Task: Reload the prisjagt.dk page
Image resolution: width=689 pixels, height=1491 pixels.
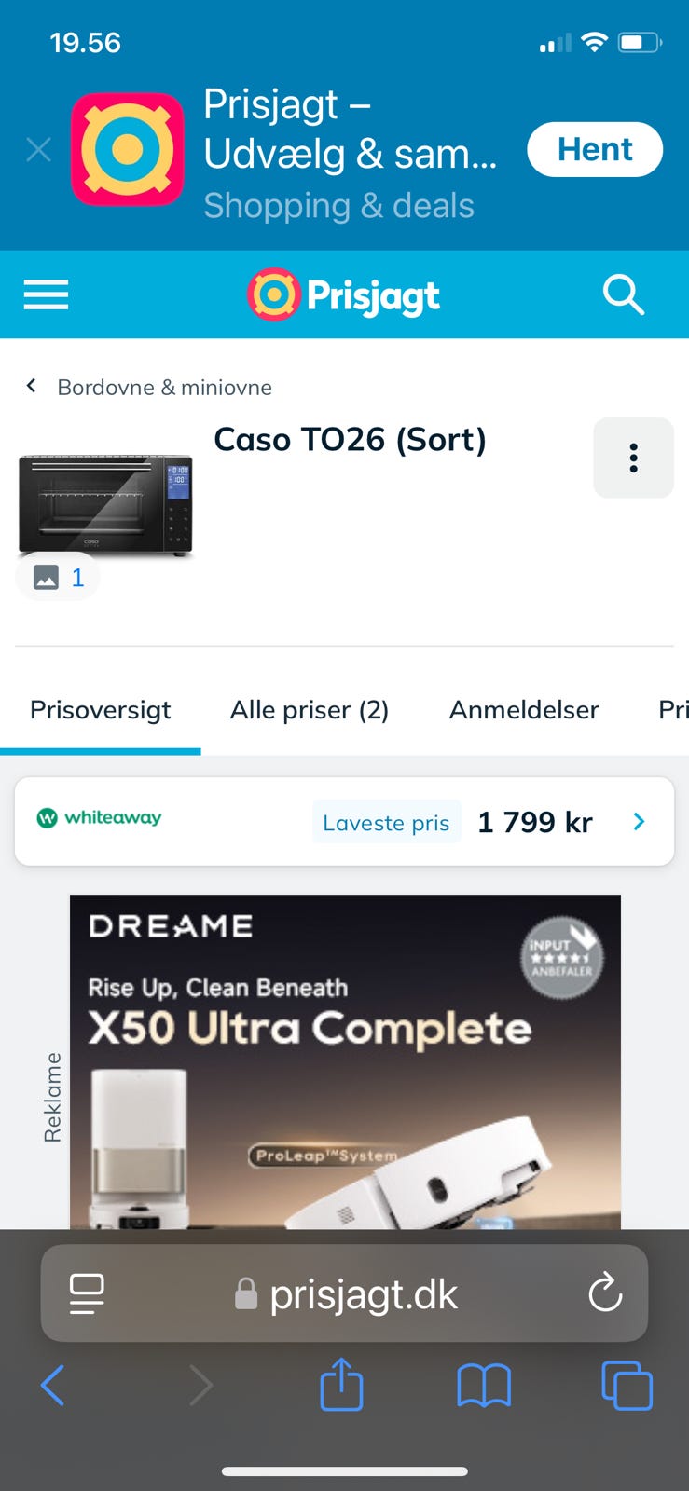Action: [x=605, y=1293]
